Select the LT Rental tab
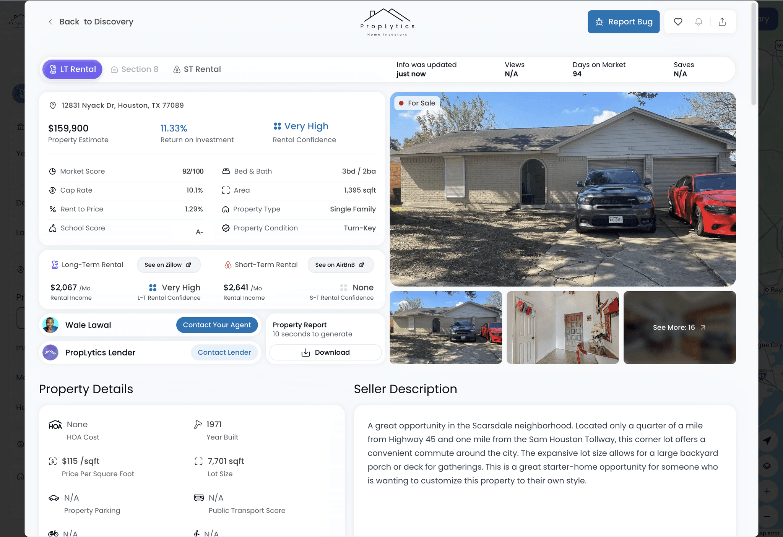Viewport: 783px width, 537px height. click(x=72, y=69)
